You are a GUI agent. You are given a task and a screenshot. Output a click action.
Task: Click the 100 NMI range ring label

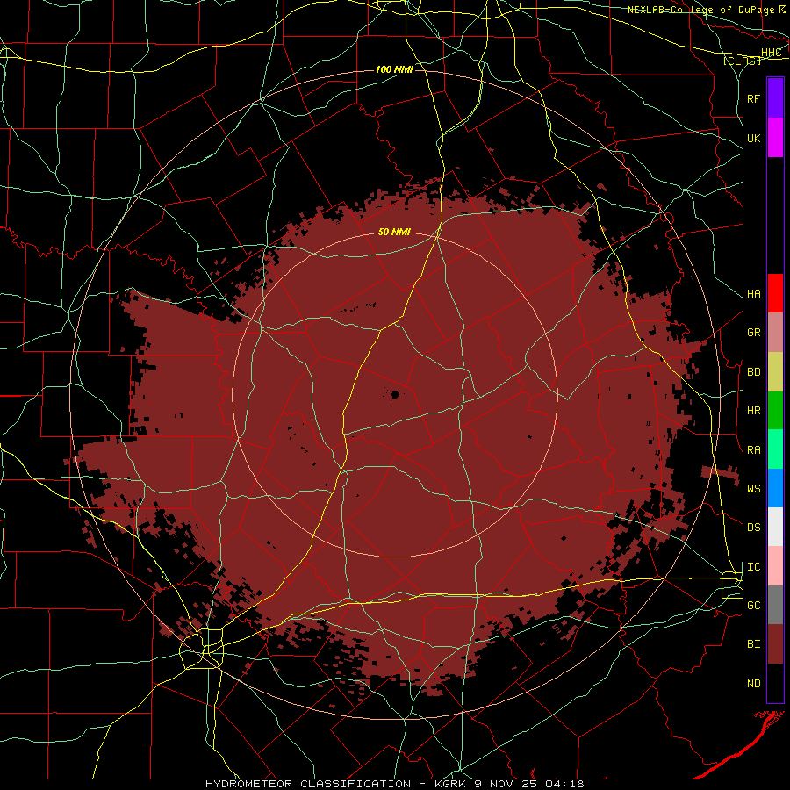pyautogui.click(x=394, y=69)
